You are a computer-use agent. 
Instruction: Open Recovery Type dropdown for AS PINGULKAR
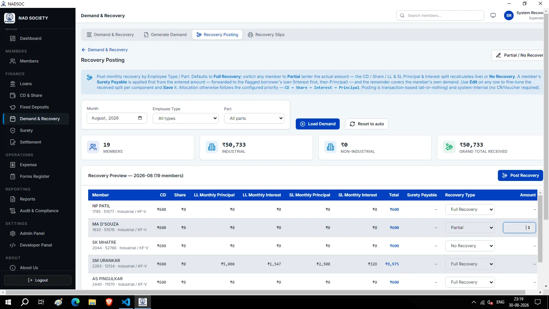(x=470, y=282)
